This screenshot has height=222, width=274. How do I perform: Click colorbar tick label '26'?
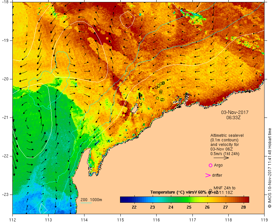tap(207, 207)
